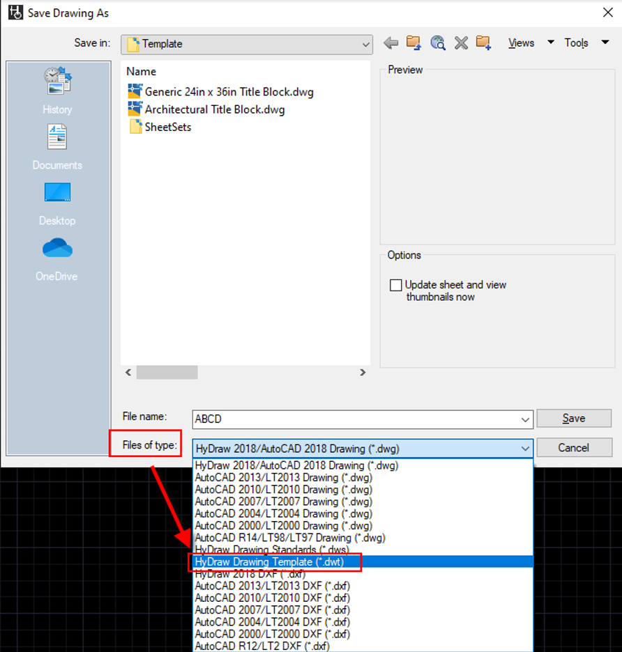Image resolution: width=622 pixels, height=652 pixels.
Task: Close the Save Drawing As dialog
Action: (608, 13)
